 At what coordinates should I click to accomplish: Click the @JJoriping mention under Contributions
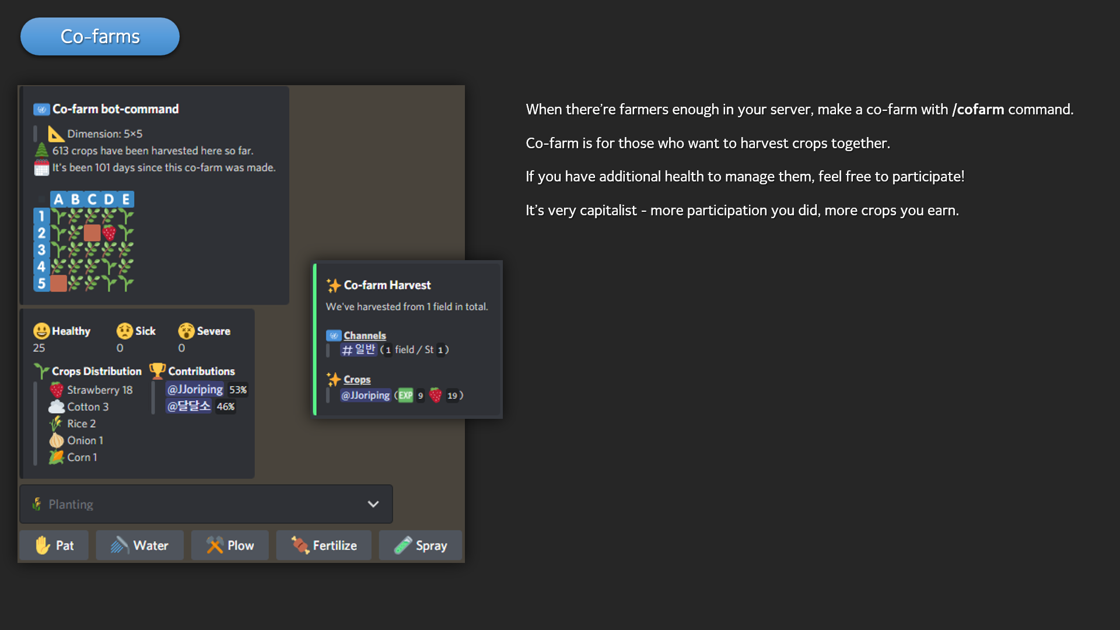click(195, 389)
